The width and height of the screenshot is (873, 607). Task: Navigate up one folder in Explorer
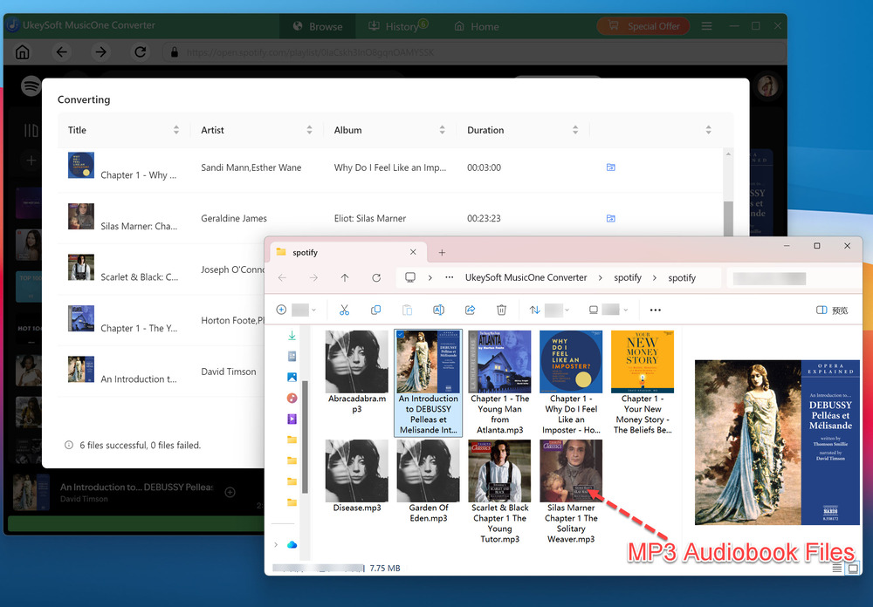(x=345, y=277)
